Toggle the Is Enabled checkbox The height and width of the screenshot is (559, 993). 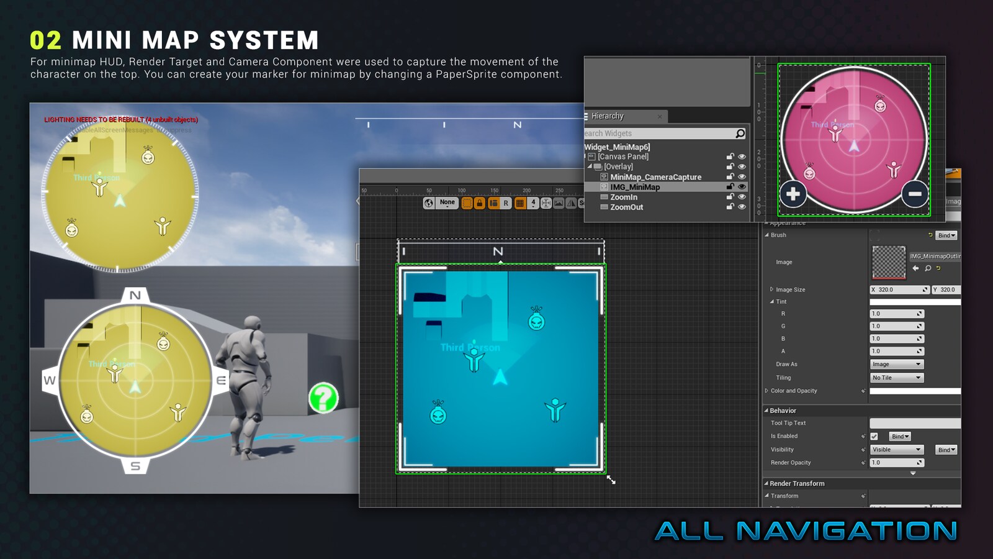click(x=874, y=437)
